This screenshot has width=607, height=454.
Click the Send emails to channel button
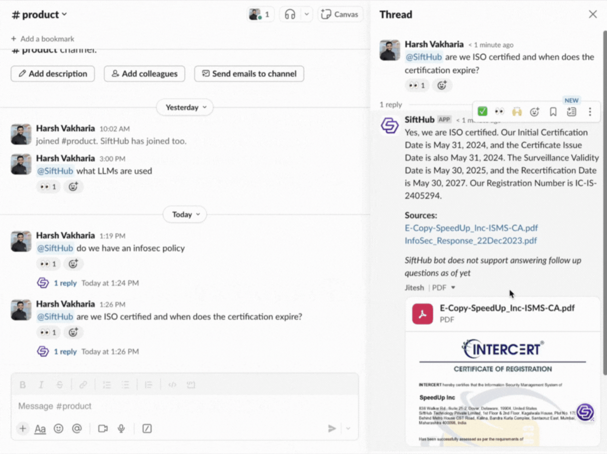(249, 74)
